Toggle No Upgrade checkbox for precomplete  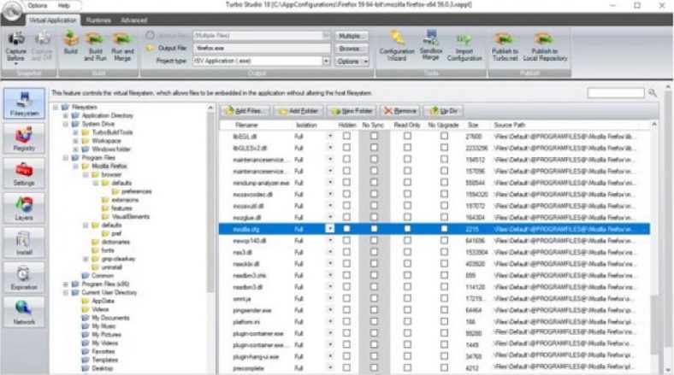coord(444,367)
